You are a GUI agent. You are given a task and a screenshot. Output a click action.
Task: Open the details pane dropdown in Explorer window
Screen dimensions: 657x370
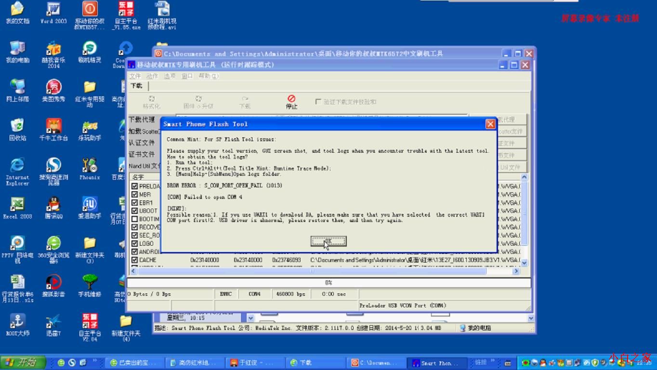pos(250,318)
